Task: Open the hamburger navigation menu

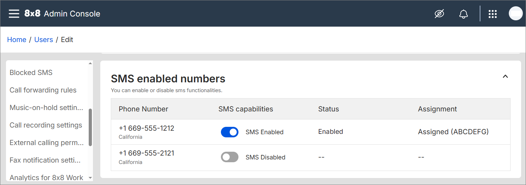Action: 14,14
